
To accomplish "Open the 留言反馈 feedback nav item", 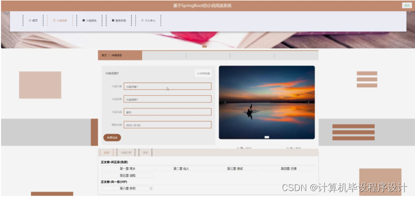I will point(119,20).
